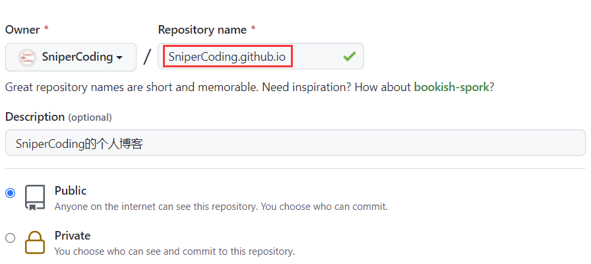Click the Owner field label
This screenshot has height=264, width=591.
(x=22, y=30)
